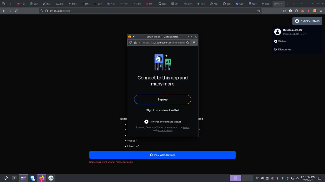Expand hidden system tray icons arrow
This screenshot has width=325, height=182.
click(298, 178)
